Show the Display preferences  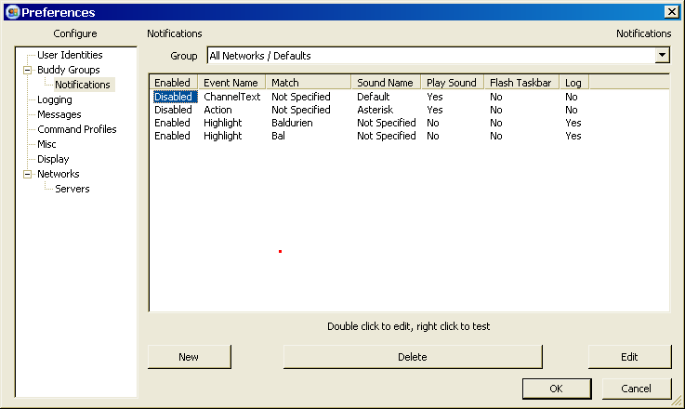[x=53, y=159]
